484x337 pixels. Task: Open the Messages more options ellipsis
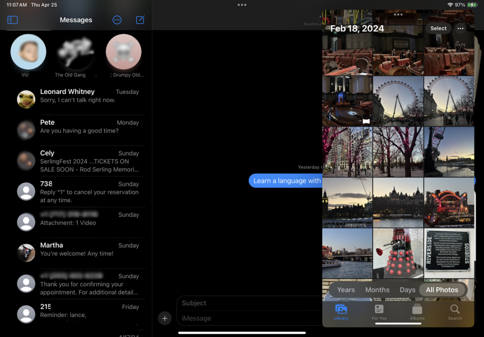pos(117,20)
